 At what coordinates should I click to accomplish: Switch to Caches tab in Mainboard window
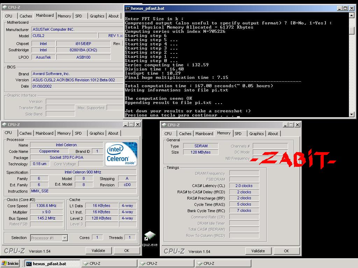click(26, 16)
